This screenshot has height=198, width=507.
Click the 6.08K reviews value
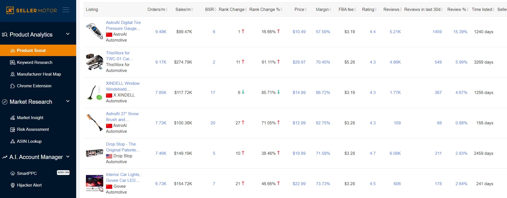pyautogui.click(x=395, y=153)
